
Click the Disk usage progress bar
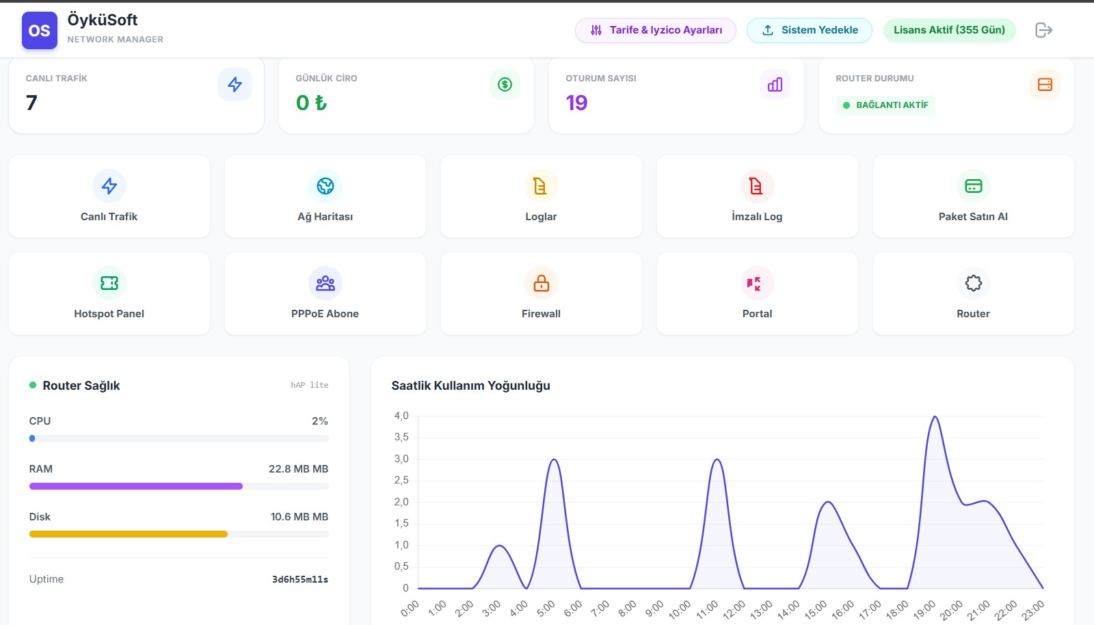click(x=178, y=534)
